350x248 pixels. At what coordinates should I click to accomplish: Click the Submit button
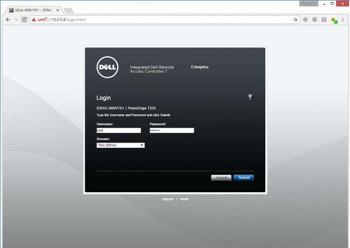click(x=244, y=177)
